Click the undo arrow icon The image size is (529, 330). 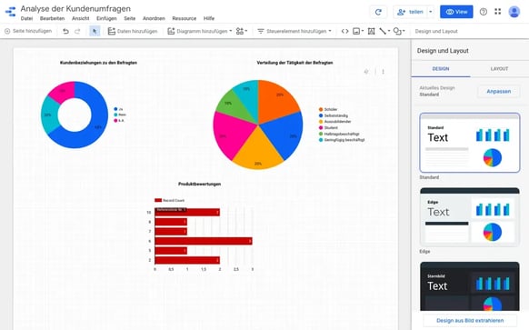[65, 32]
